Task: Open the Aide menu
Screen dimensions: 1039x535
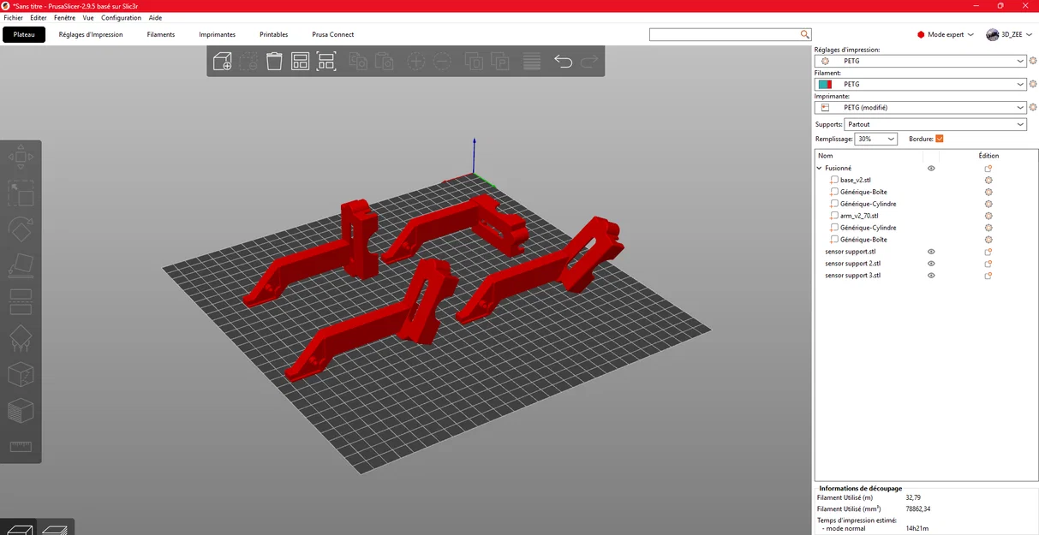Action: [x=155, y=17]
